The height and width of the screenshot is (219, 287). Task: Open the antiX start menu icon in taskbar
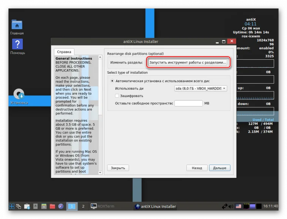(x=12, y=206)
